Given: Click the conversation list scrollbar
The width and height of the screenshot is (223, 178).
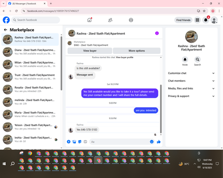Looking at the screenshot, I should tap(61, 63).
